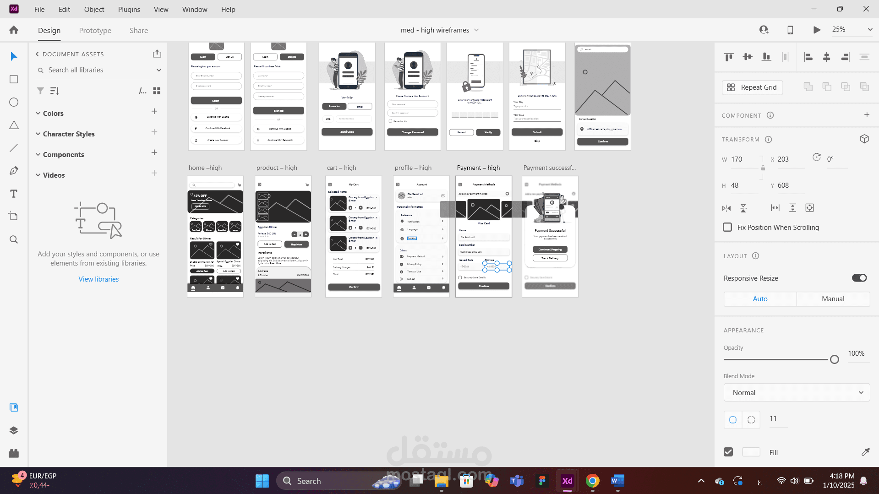This screenshot has height=494, width=879.
Task: Open the File menu
Action: pos(39,9)
